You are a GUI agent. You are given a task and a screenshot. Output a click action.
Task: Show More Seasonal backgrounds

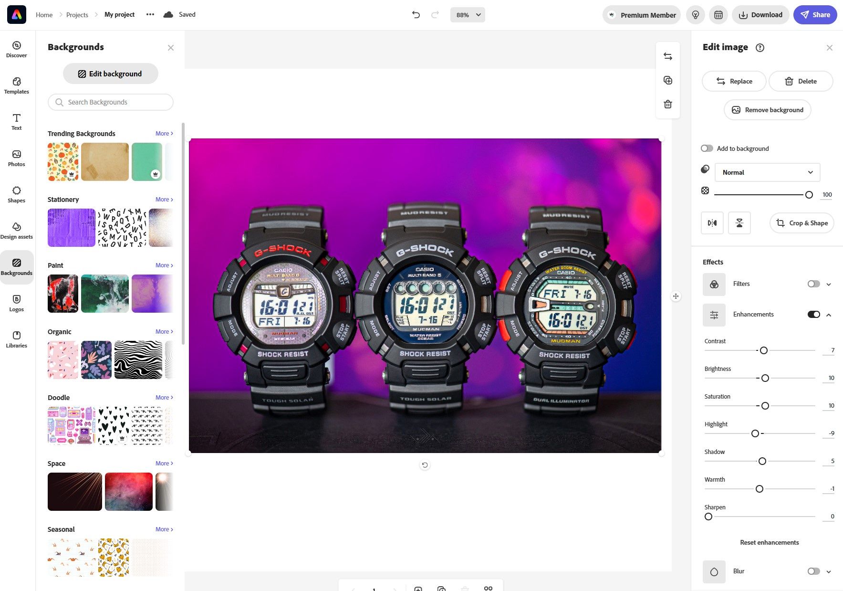[x=164, y=529]
